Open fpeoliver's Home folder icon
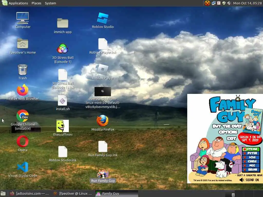Screen dimensions: 263x197 click(x=23, y=44)
